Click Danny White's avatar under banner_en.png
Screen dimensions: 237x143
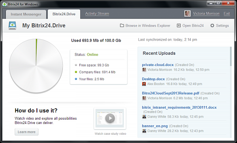point(144,131)
